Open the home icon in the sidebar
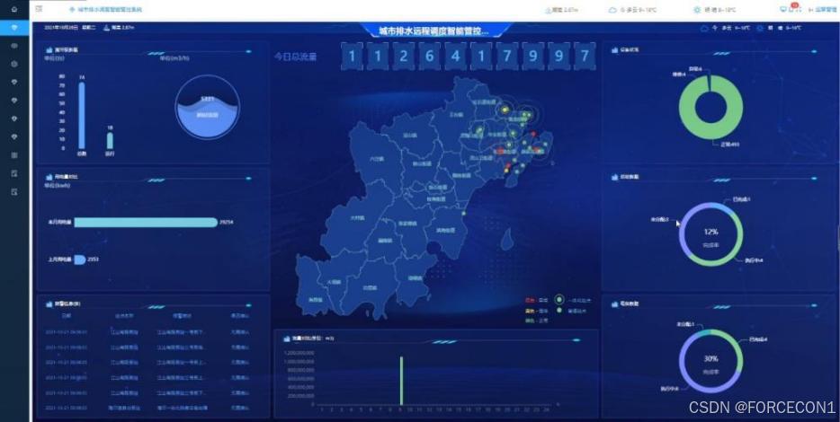The height and width of the screenshot is (422, 840). tap(14, 9)
